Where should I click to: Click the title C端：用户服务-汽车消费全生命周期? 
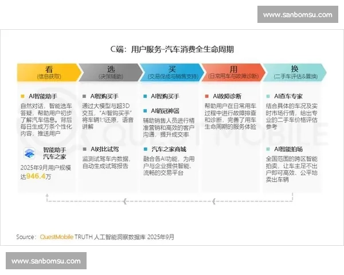[172, 49]
